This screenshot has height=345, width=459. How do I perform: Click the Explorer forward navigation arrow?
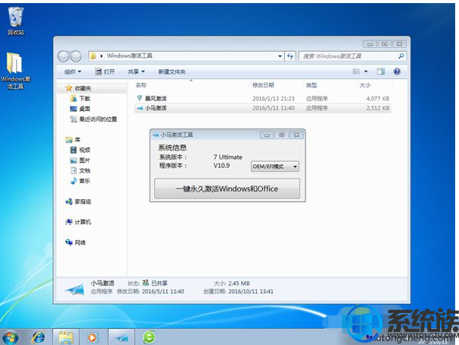(x=76, y=56)
